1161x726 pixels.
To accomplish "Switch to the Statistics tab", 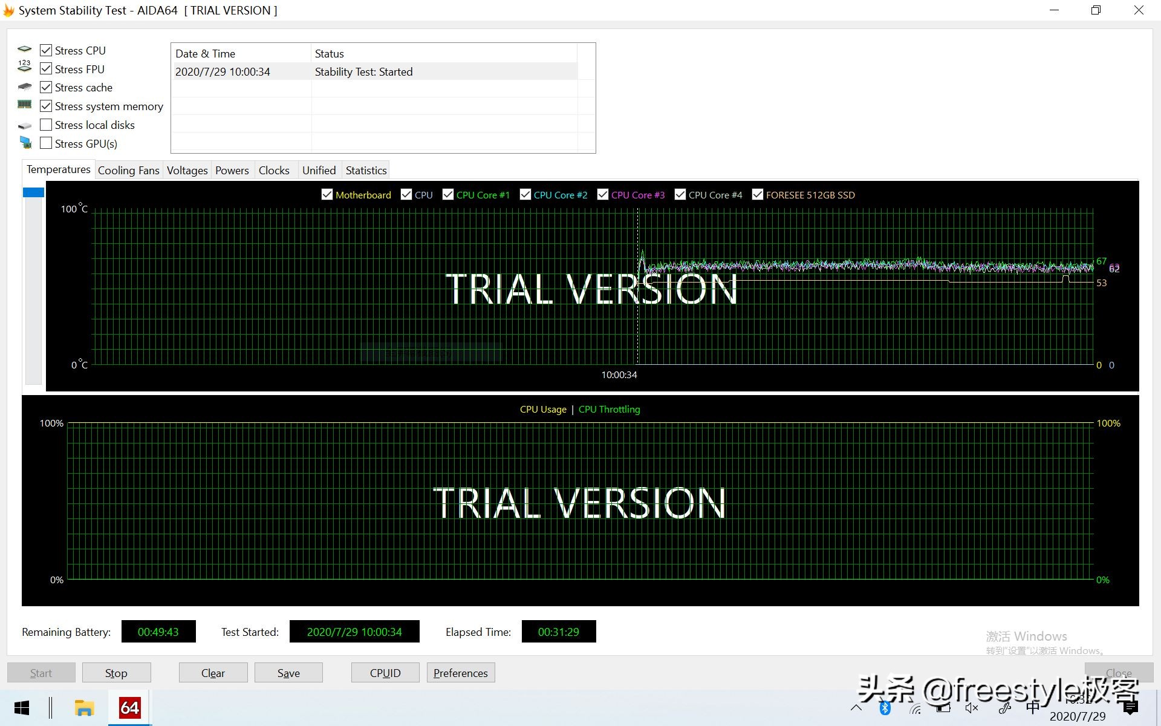I will tap(365, 170).
